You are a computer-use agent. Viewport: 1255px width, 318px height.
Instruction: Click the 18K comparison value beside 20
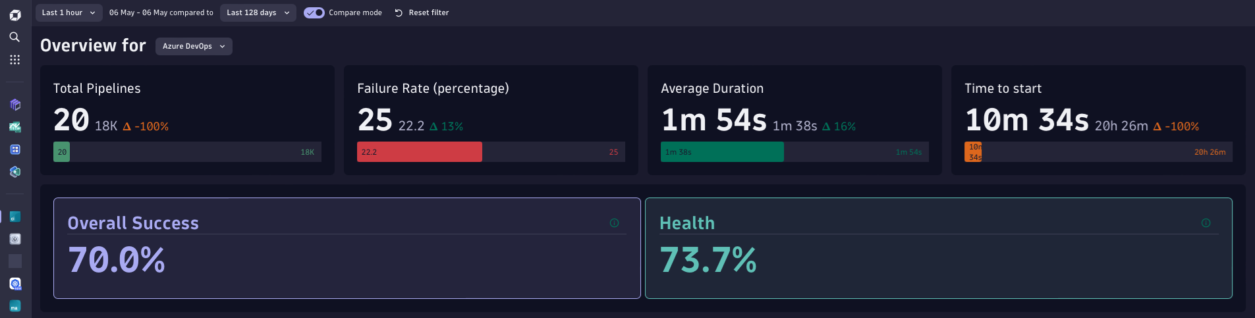tap(106, 126)
